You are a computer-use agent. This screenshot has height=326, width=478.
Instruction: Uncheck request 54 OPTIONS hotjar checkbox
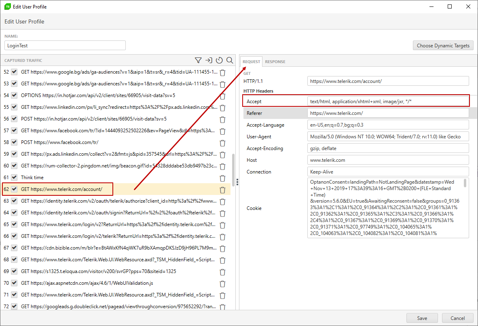click(x=14, y=95)
